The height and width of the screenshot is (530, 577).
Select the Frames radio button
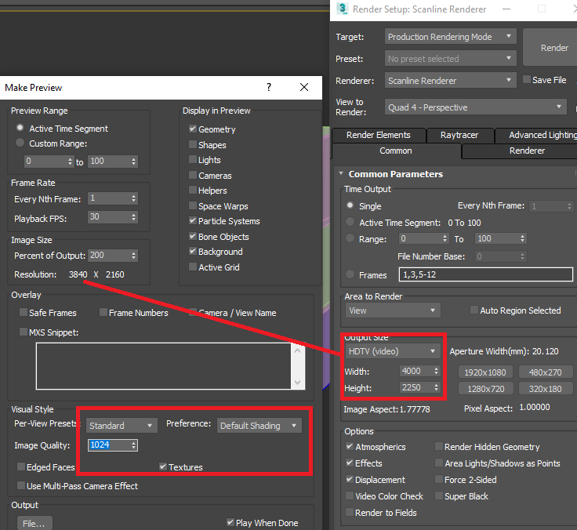(350, 274)
